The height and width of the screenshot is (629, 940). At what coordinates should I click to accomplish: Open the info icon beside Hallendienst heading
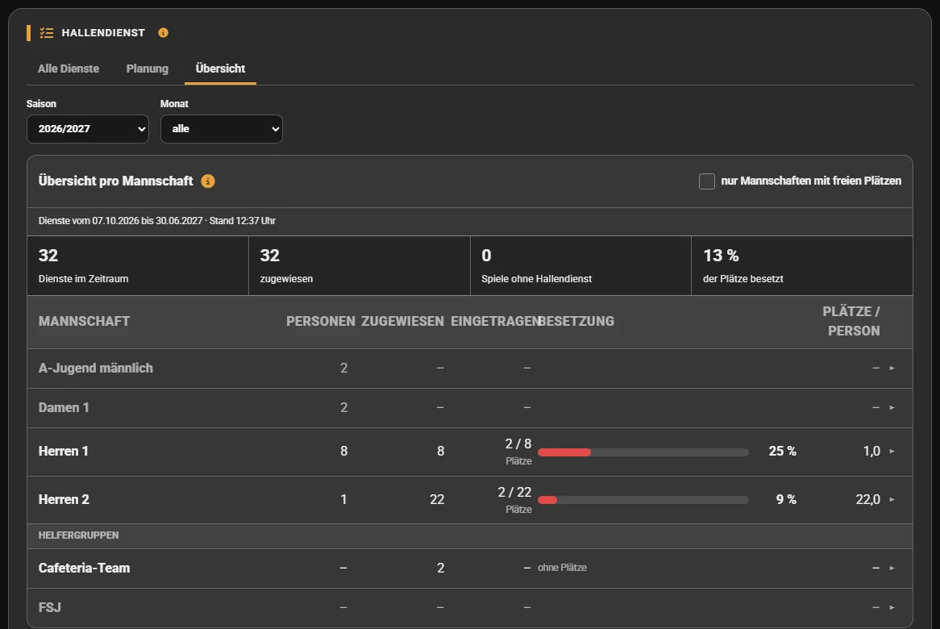(x=163, y=33)
